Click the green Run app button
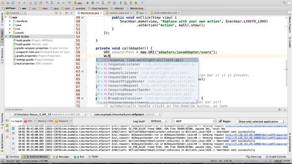The image size is (292, 164). pos(88,3)
